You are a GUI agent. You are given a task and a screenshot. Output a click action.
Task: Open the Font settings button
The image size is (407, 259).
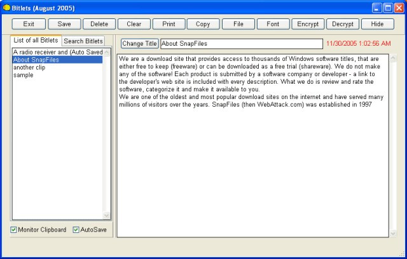[273, 24]
